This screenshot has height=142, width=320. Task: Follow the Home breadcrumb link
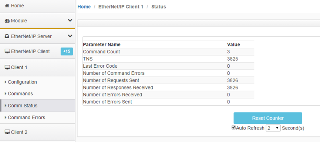pos(84,7)
